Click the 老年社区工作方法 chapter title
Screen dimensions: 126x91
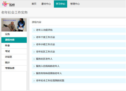[46, 52]
